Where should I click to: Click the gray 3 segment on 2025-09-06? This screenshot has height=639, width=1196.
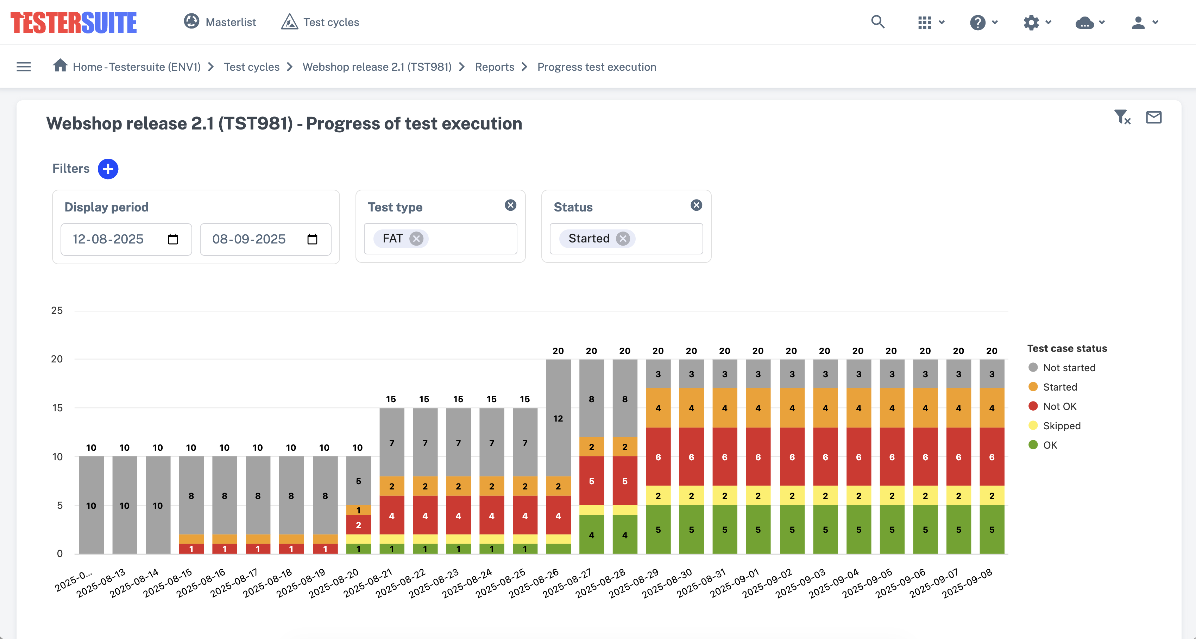coord(925,374)
